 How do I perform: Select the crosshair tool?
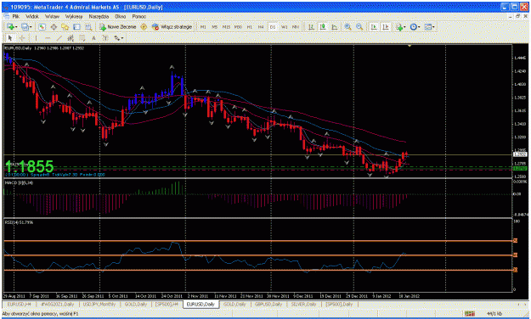coord(22,38)
